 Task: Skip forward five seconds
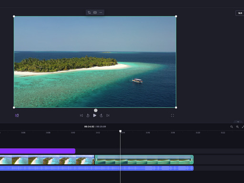pos(101,115)
